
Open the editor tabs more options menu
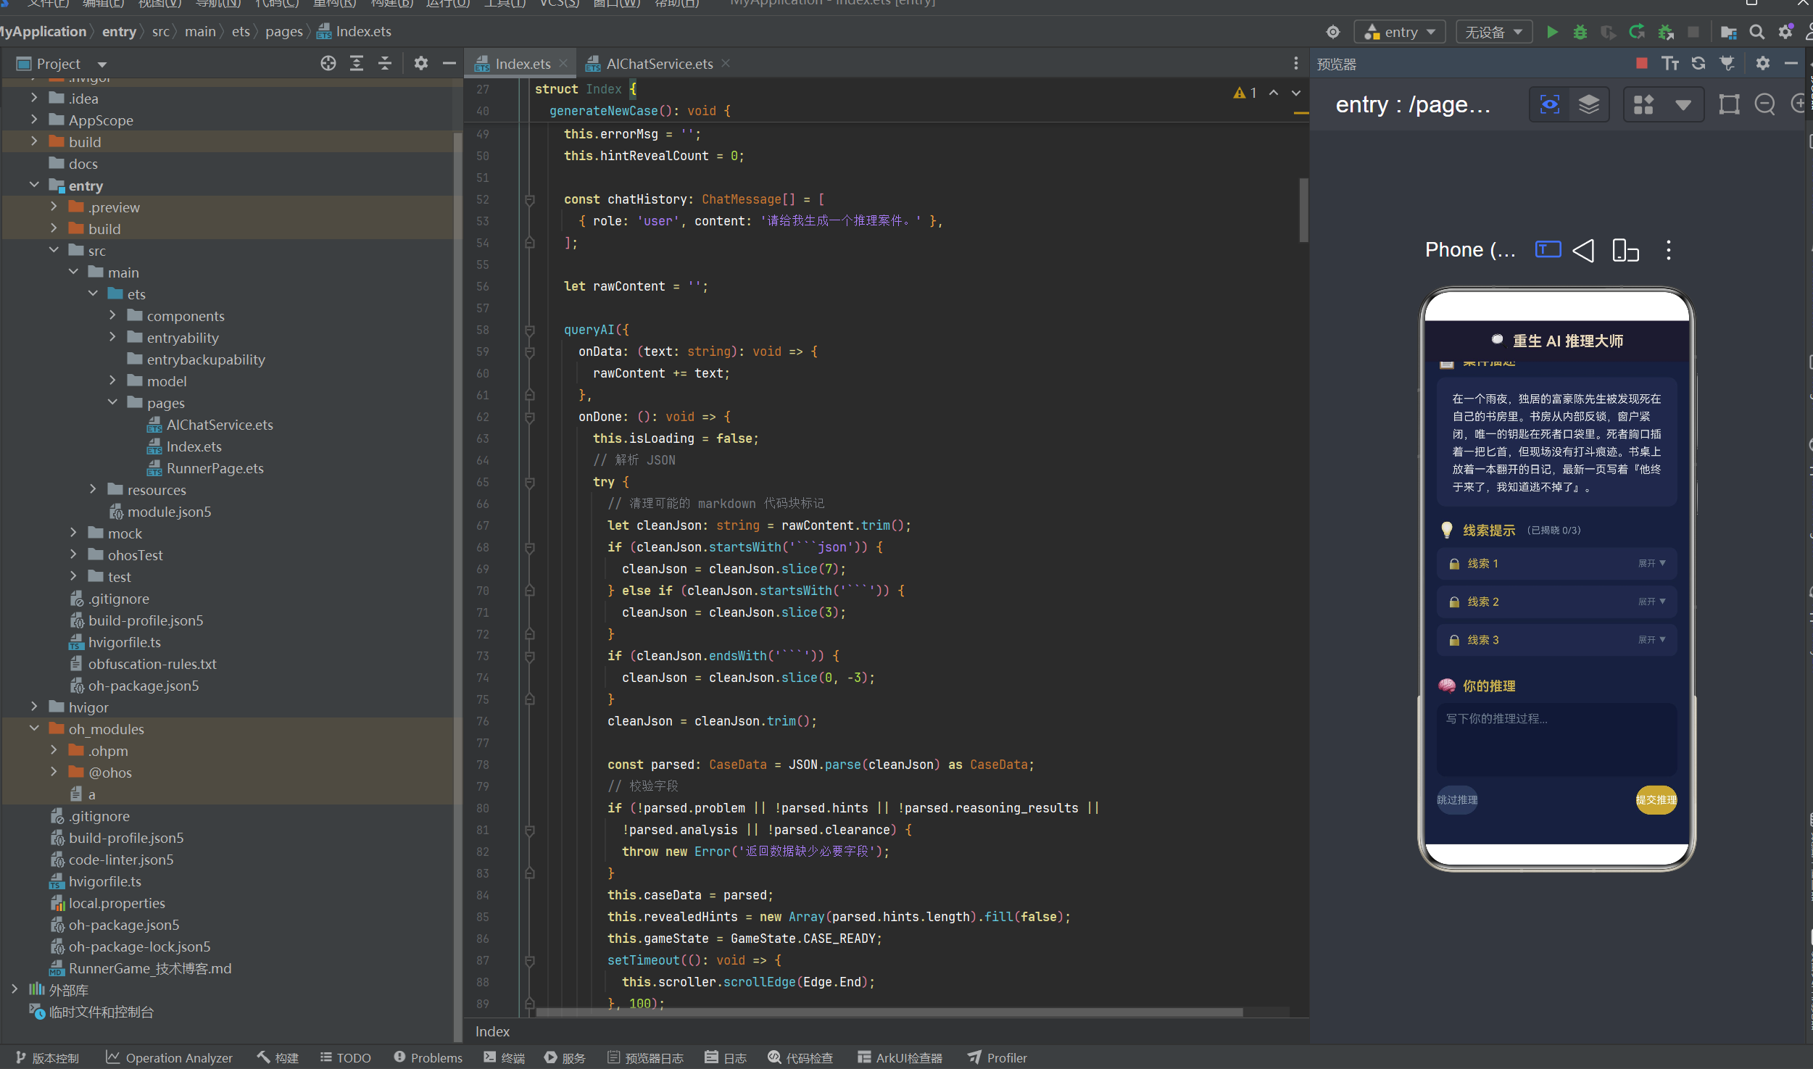1296,64
